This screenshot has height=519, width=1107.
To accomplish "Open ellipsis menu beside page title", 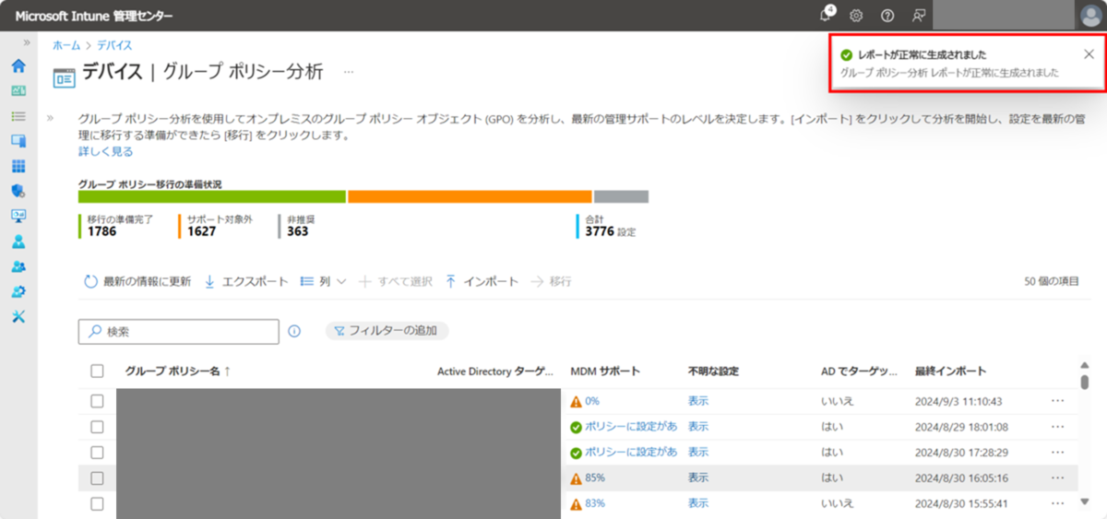I will (349, 71).
